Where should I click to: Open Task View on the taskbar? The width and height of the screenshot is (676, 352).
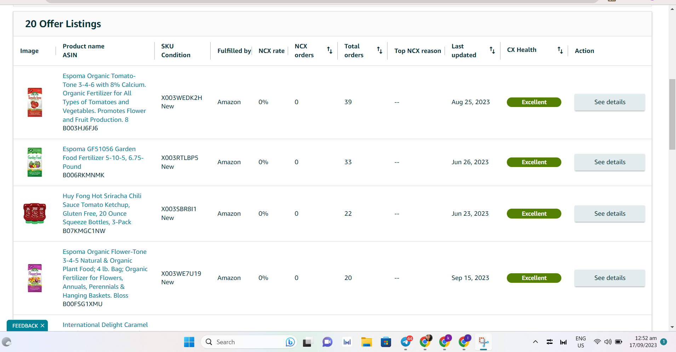point(308,342)
